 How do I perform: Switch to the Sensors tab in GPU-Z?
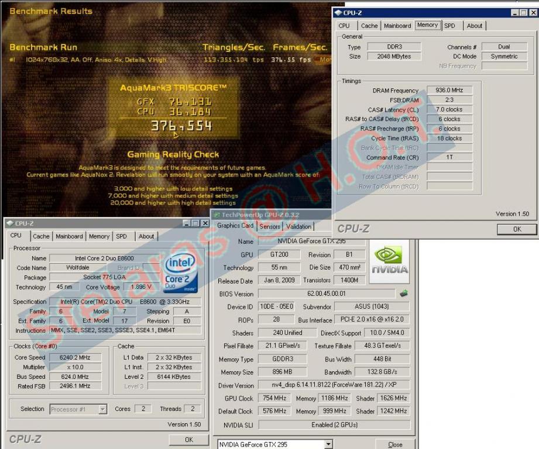(269, 226)
